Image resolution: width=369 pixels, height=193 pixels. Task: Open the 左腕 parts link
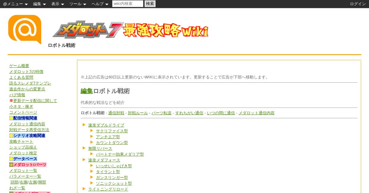click(33, 182)
